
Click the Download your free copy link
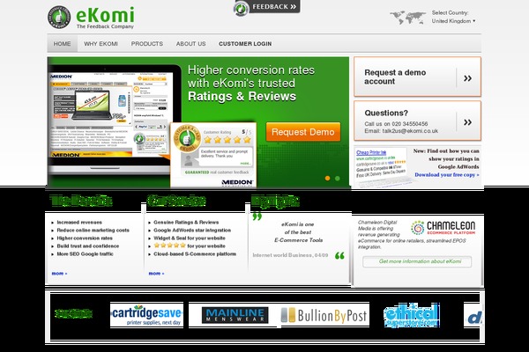pyautogui.click(x=447, y=175)
